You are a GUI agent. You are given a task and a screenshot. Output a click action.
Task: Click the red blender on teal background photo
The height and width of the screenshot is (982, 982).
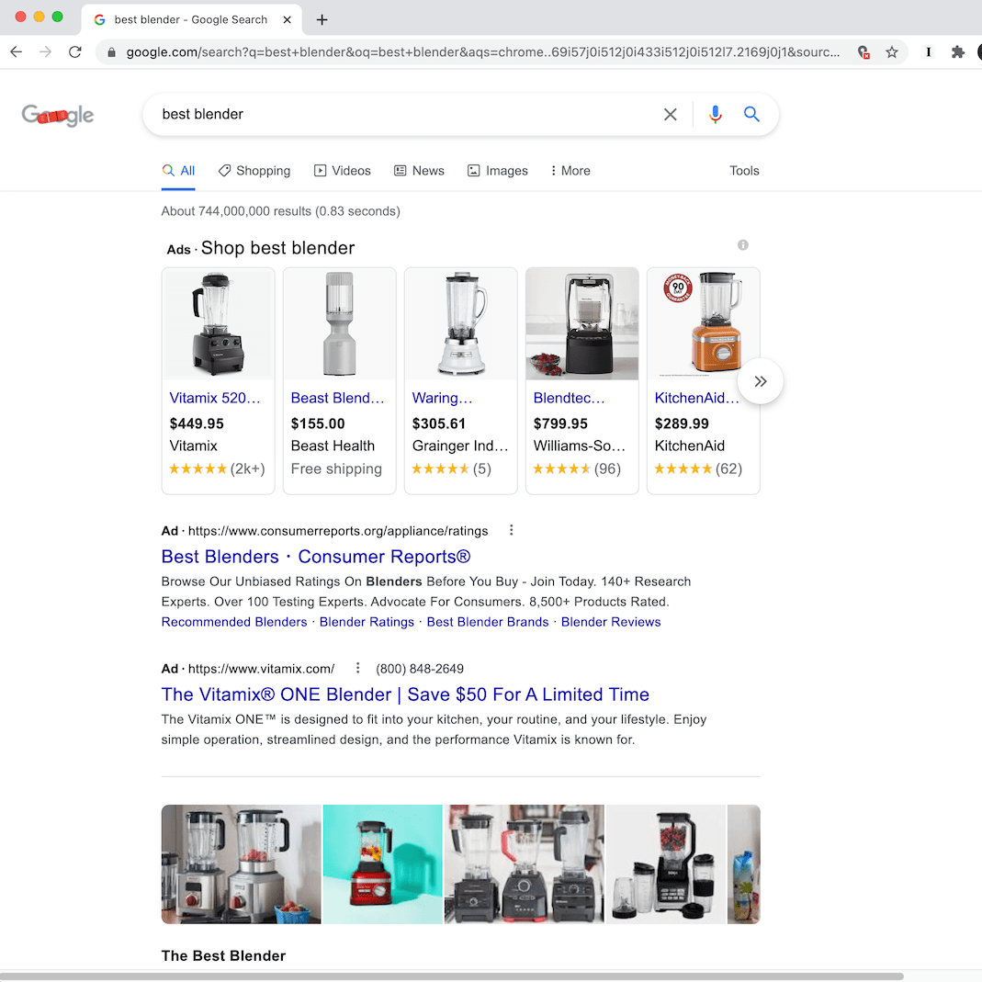click(383, 864)
